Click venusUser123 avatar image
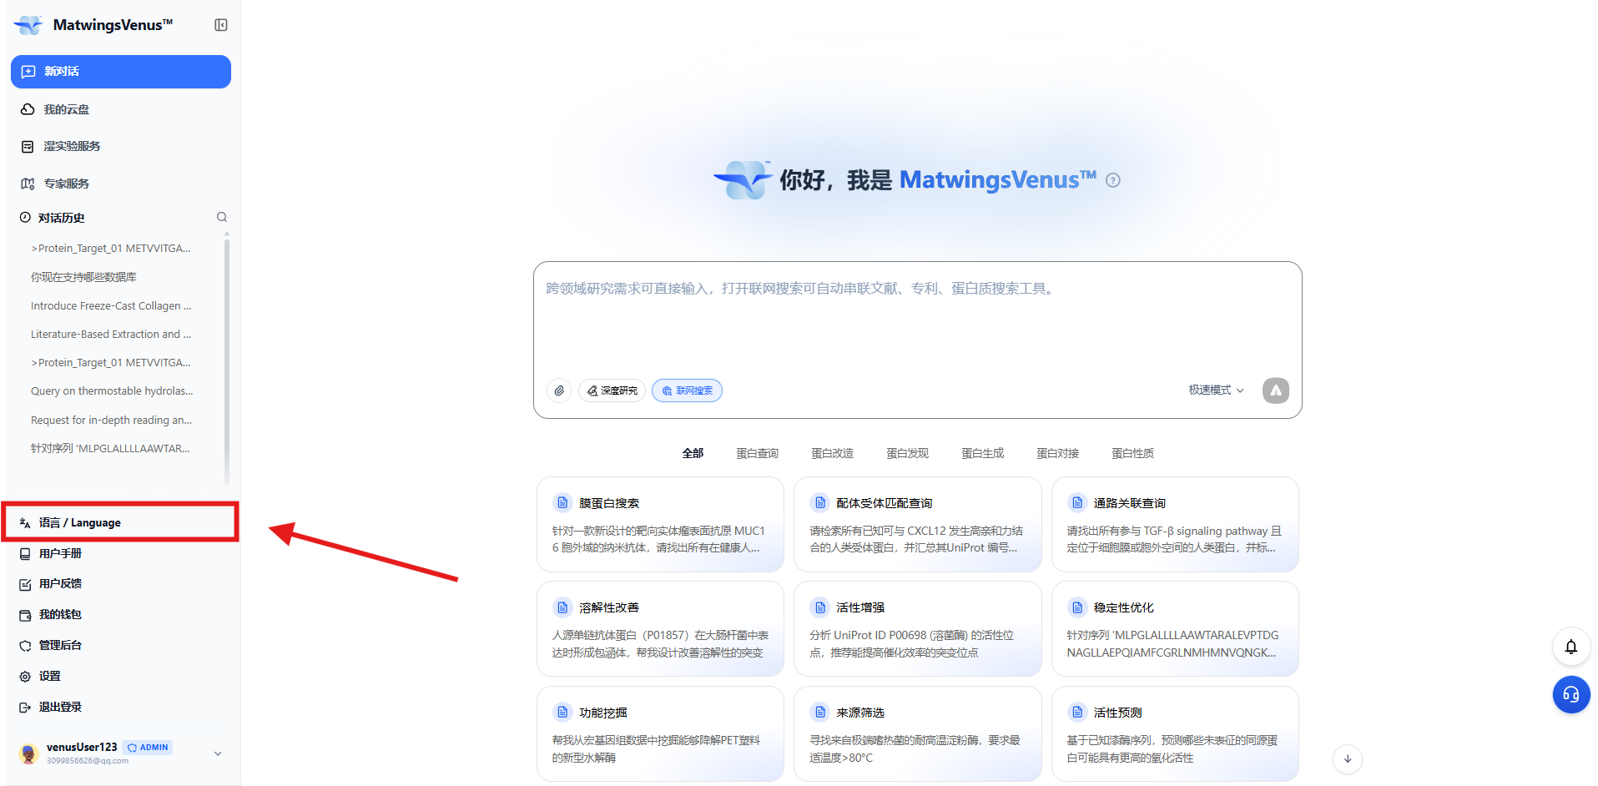Image resolution: width=1598 pixels, height=786 pixels. point(28,753)
